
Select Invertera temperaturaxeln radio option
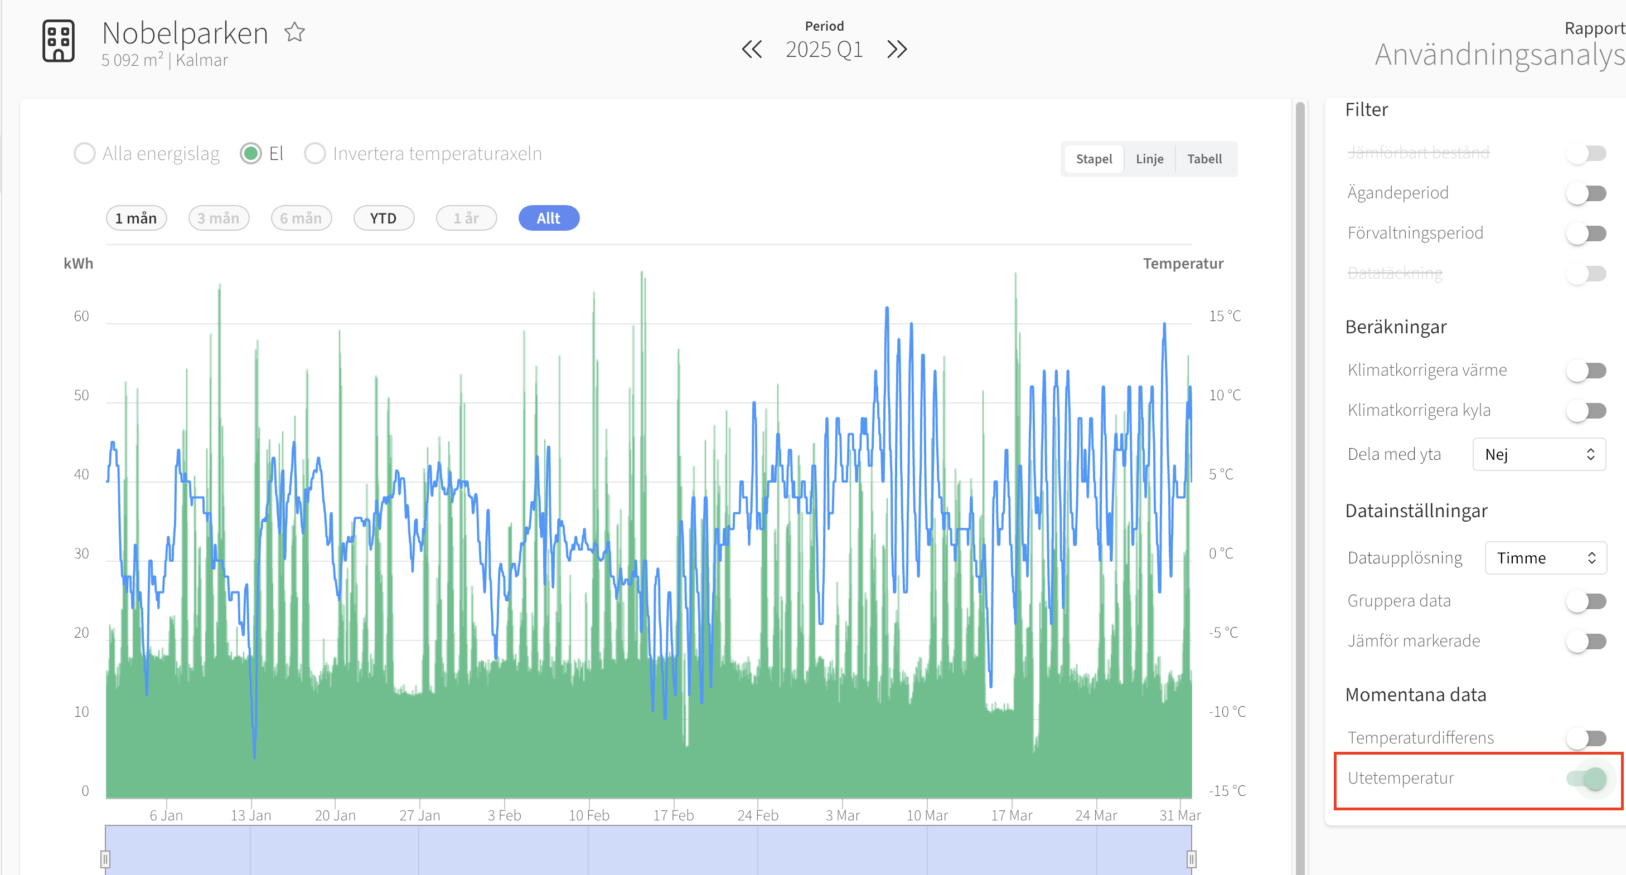pyautogui.click(x=315, y=153)
